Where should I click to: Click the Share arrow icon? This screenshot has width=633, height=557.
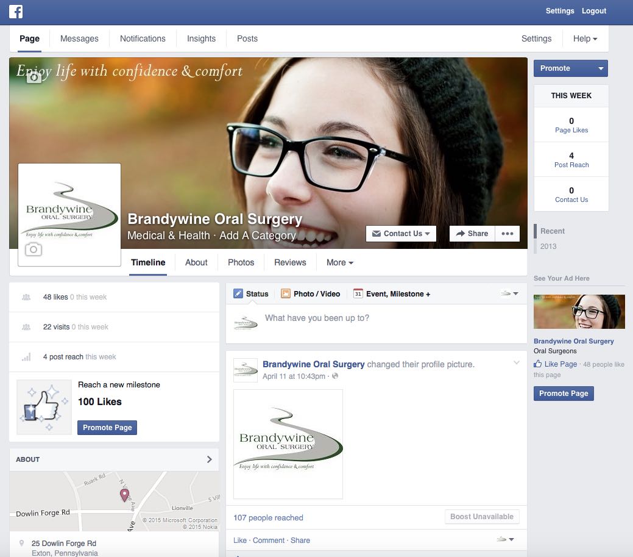tap(460, 233)
